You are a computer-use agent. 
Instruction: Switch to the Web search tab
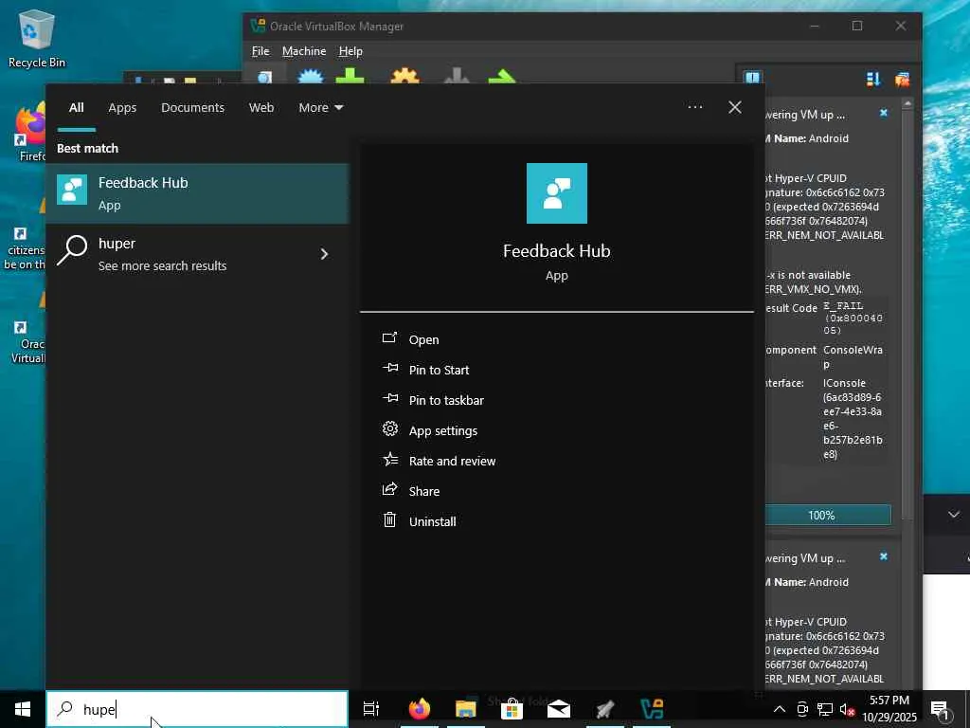point(261,108)
